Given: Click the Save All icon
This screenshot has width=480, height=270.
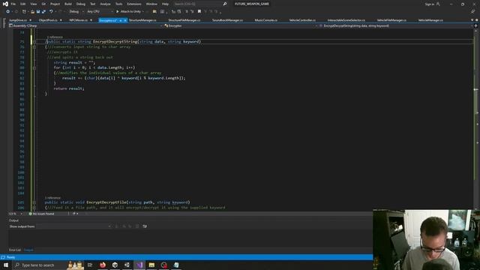Looking at the screenshot, I should click(43, 12).
